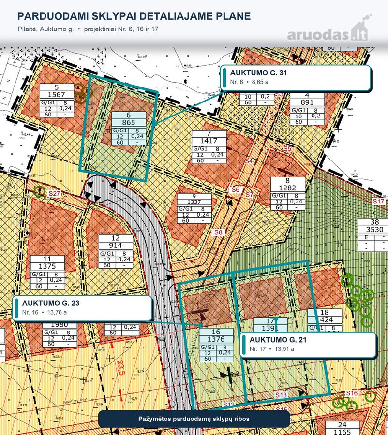Click the highlighted plot 6 info table

(129, 128)
